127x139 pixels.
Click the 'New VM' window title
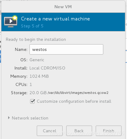tap(63, 7)
